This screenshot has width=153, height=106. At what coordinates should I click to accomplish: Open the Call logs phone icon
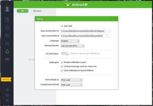[7, 36]
